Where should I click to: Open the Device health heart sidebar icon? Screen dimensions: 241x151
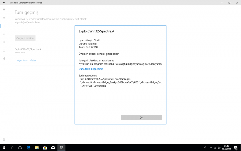pyautogui.click(x=4, y=34)
